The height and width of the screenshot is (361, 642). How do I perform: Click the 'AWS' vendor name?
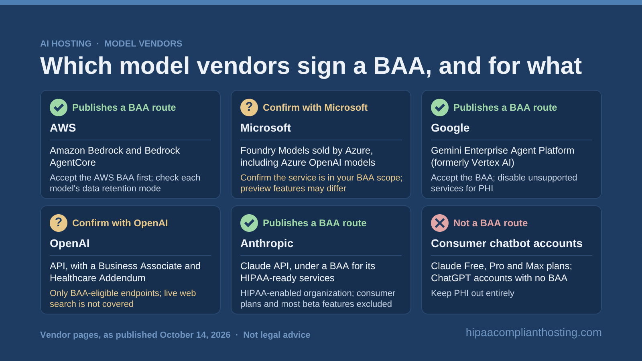(63, 128)
